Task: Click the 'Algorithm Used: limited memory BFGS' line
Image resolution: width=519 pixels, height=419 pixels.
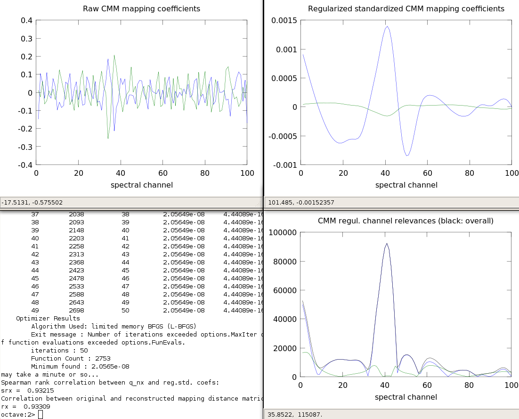Action: (113, 326)
